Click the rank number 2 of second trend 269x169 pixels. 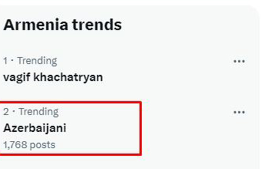pos(6,112)
